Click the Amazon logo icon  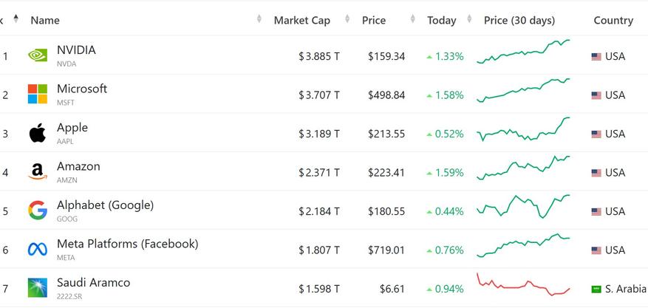(38, 172)
